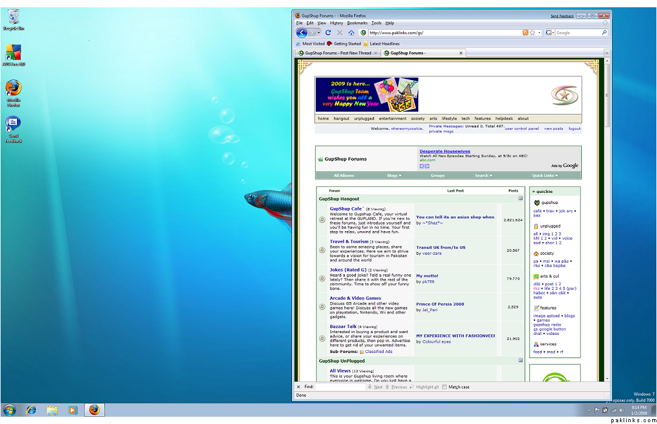The height and width of the screenshot is (424, 657).
Task: Click inside the Find text field
Action: [340, 387]
